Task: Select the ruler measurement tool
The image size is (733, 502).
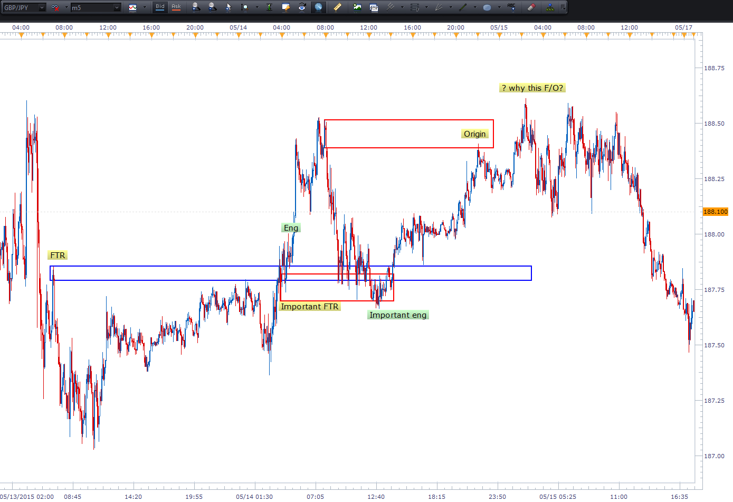Action: (x=337, y=7)
